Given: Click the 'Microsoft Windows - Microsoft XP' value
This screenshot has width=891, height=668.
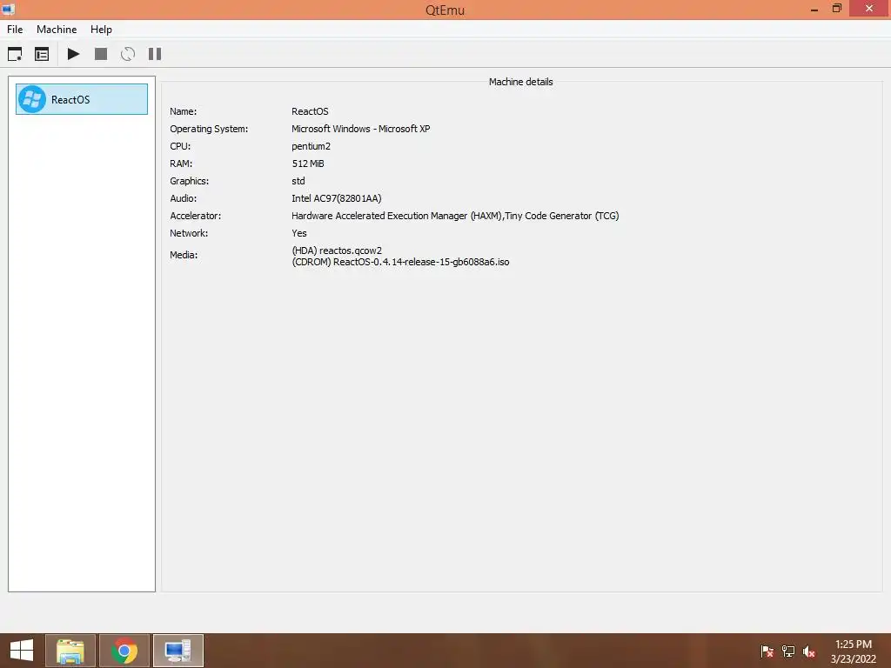Looking at the screenshot, I should (x=361, y=129).
